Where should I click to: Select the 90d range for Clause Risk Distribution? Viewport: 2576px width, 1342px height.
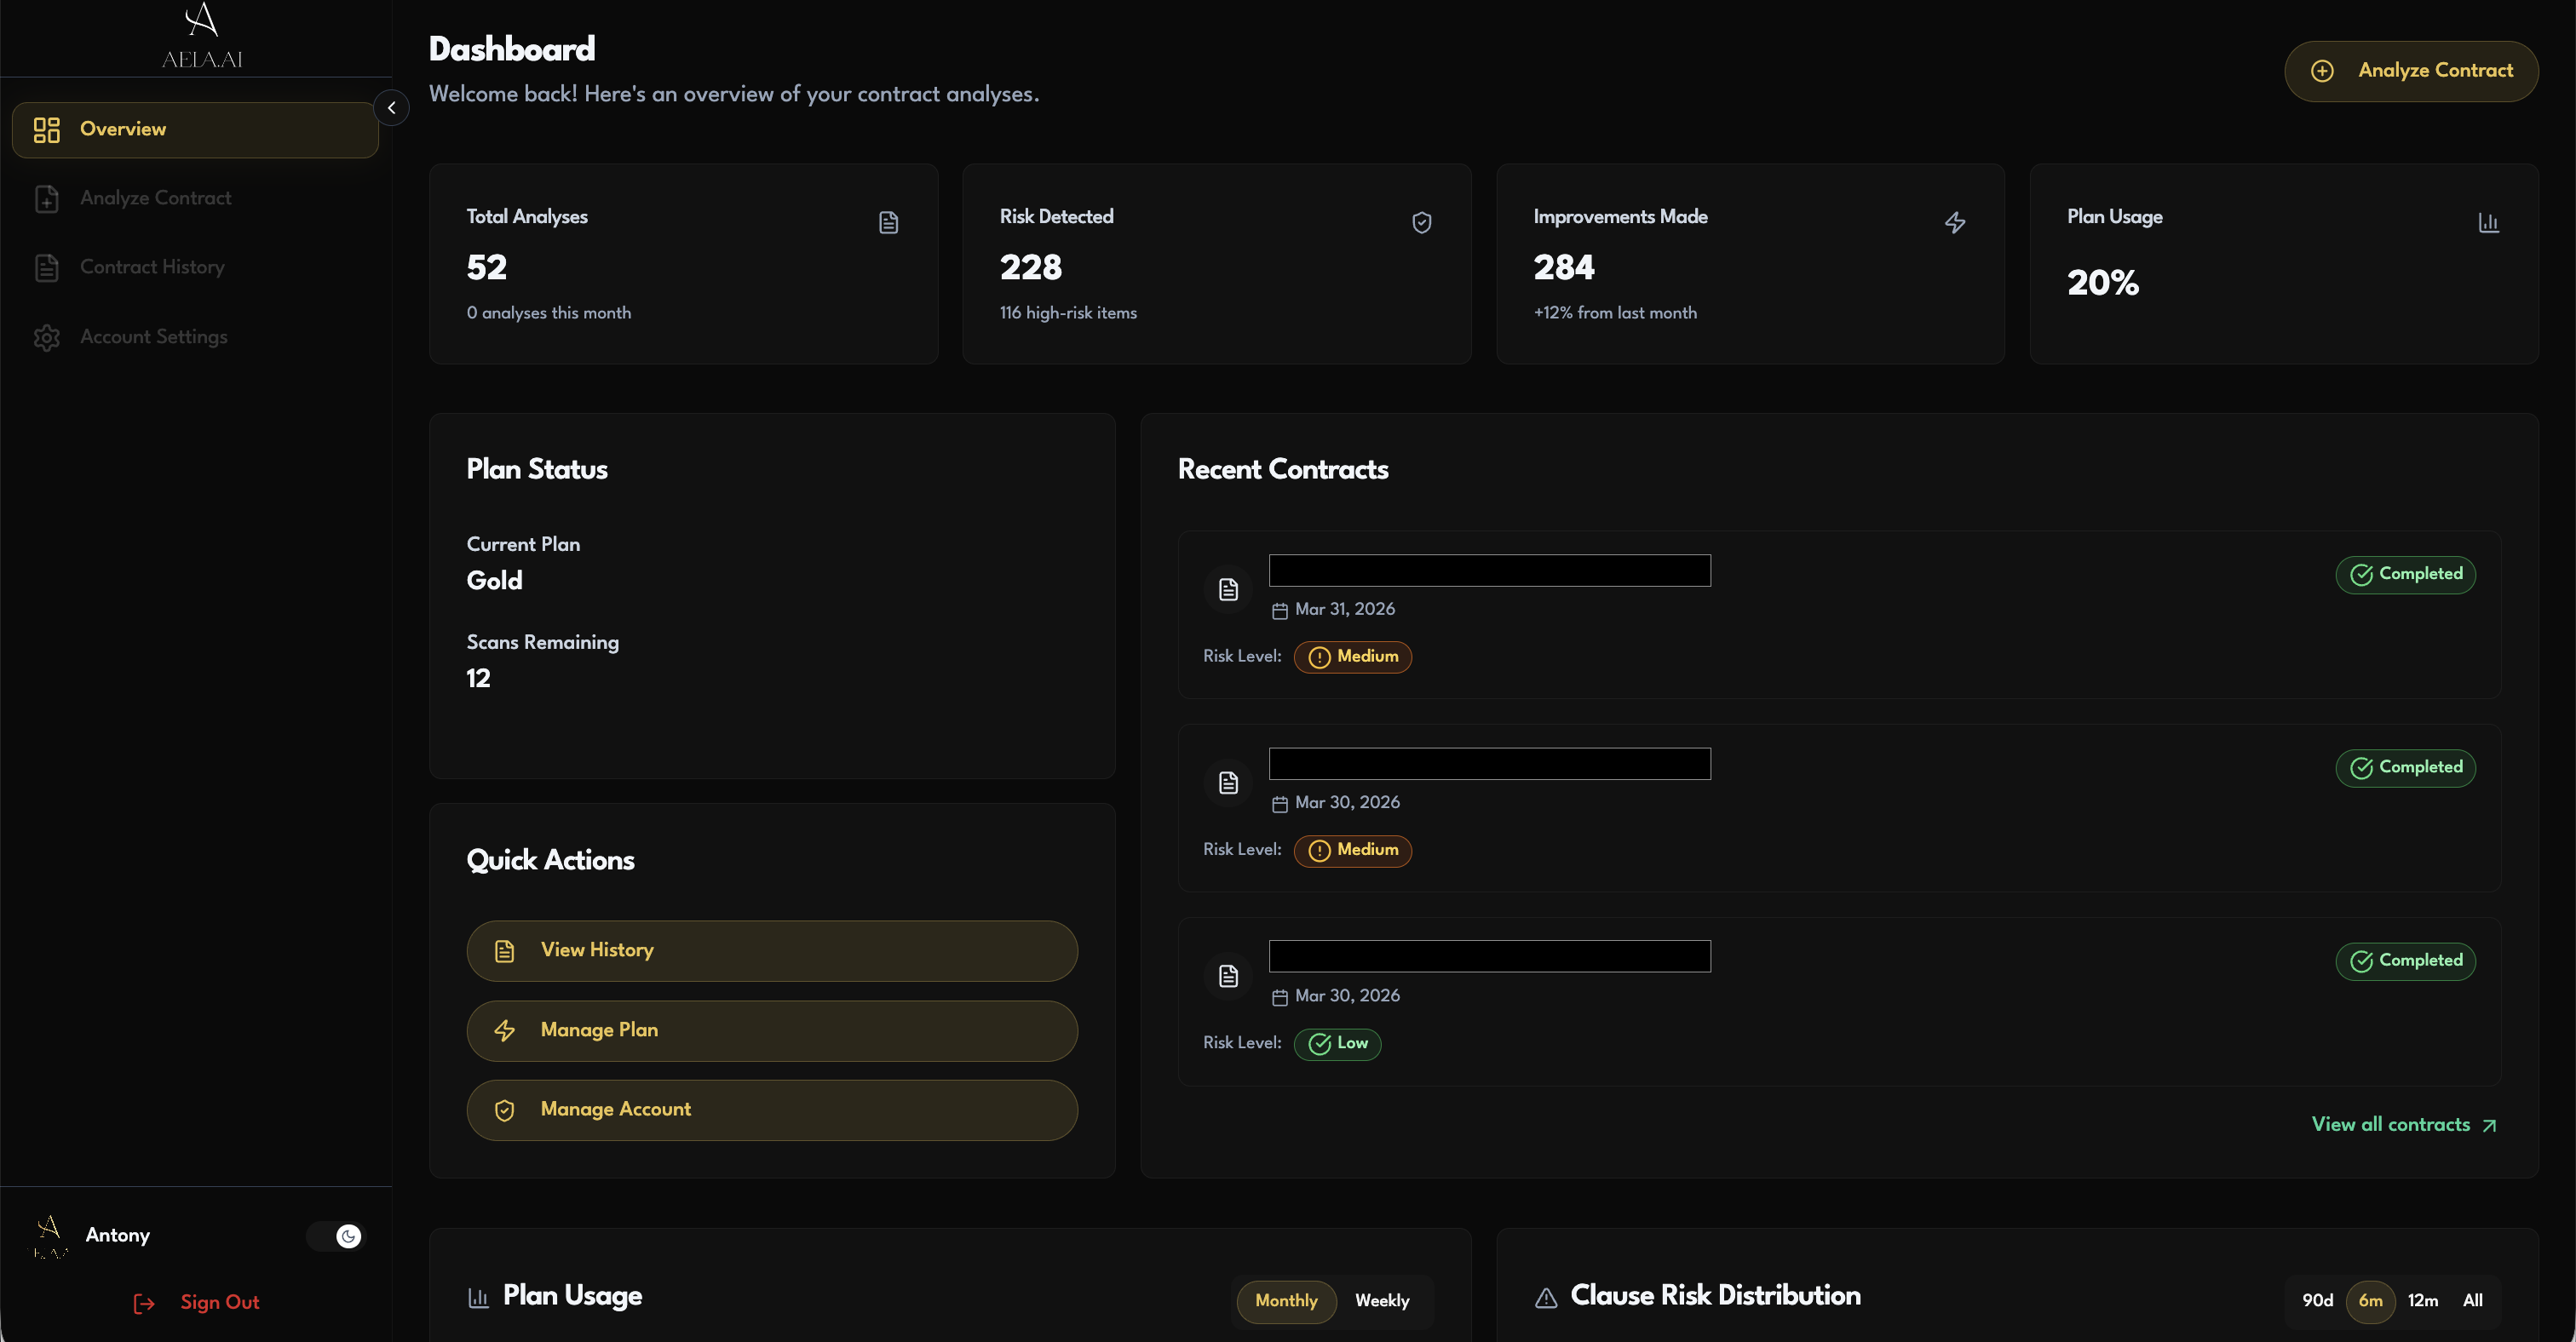click(2317, 1300)
